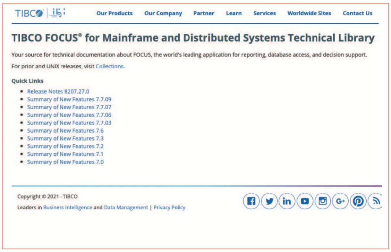Open the Twitter social icon

[269, 201]
